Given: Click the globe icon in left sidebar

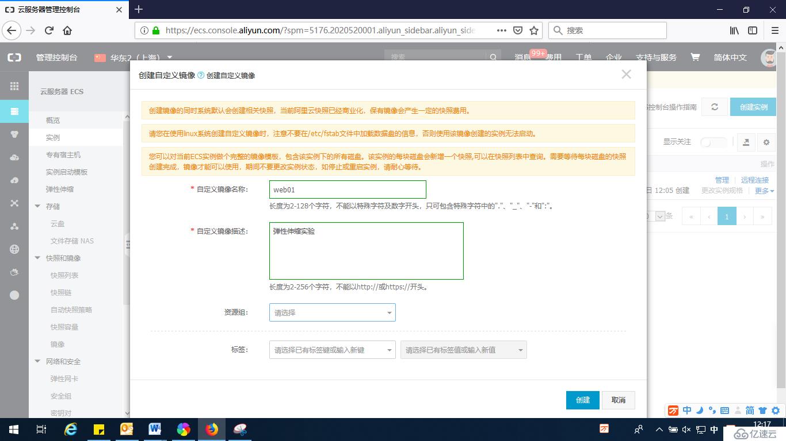Looking at the screenshot, I should point(14,249).
